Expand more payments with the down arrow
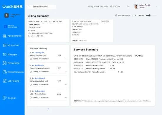 point(48,109)
